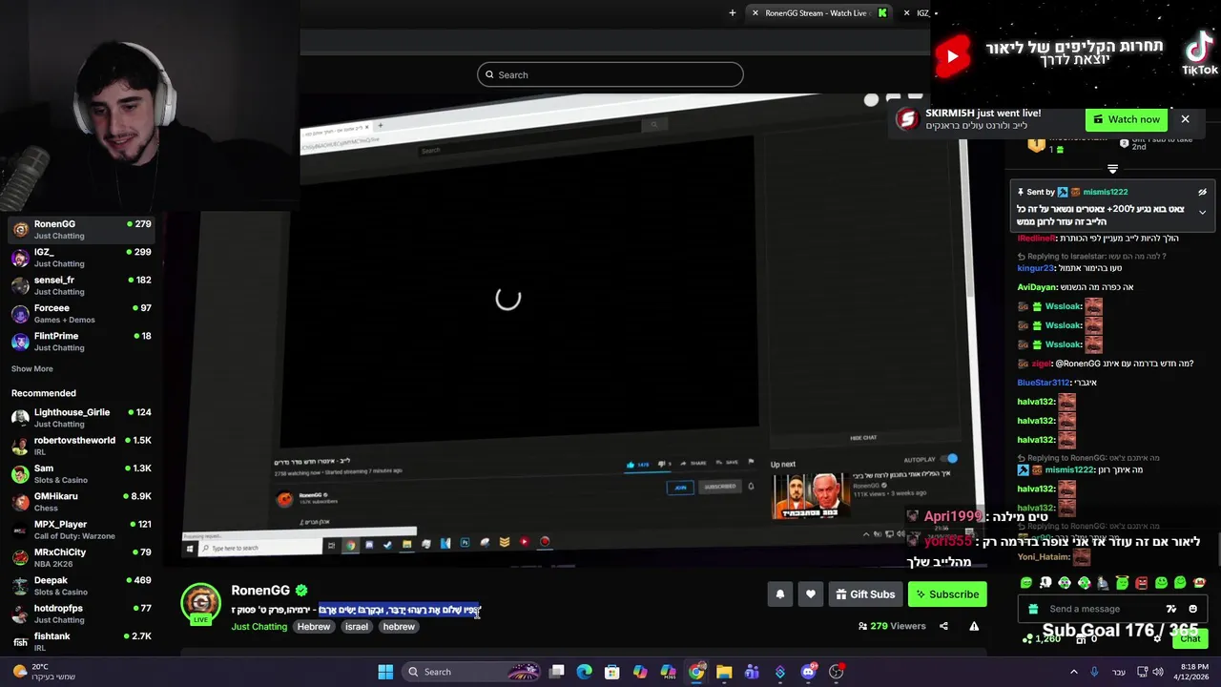1221x687 pixels.
Task: Collapse the chat leaderboard handle
Action: click(1112, 169)
